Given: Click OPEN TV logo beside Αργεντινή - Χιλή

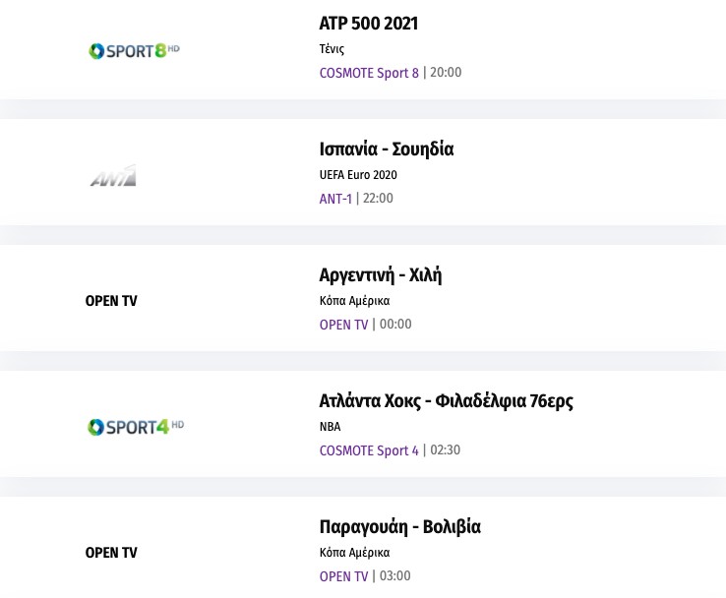Looking at the screenshot, I should [111, 301].
